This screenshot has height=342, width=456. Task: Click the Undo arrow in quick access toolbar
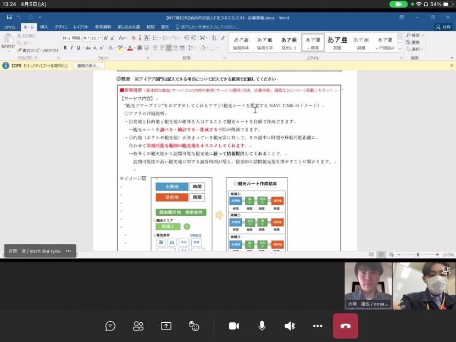pos(19,17)
